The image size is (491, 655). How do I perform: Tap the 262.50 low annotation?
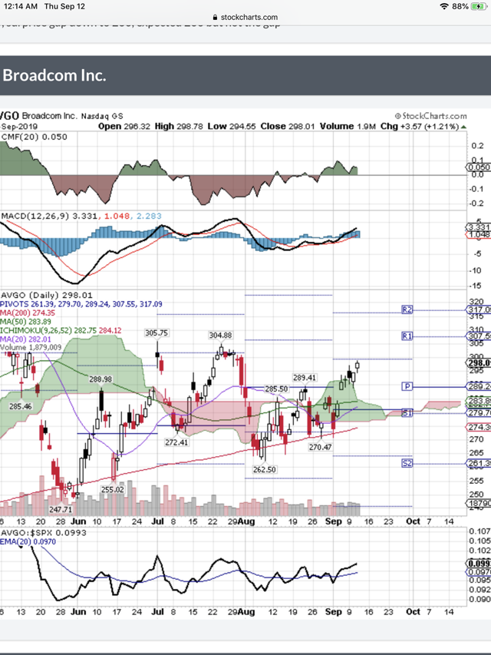264,469
